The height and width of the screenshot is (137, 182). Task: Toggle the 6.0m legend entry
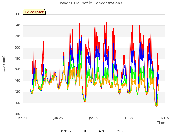(100, 131)
